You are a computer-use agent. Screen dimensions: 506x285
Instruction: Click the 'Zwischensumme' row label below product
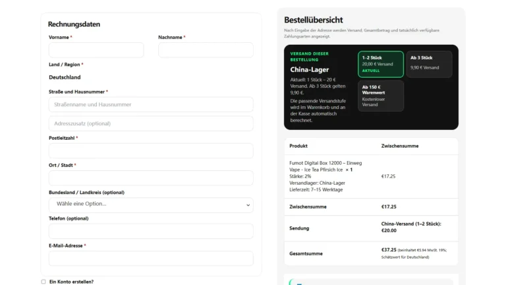308,206
